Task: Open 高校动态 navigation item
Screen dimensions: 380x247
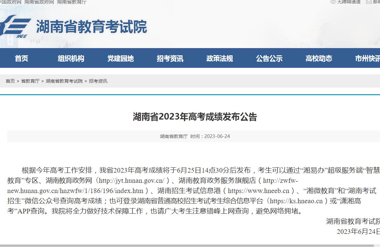Action: point(319,58)
